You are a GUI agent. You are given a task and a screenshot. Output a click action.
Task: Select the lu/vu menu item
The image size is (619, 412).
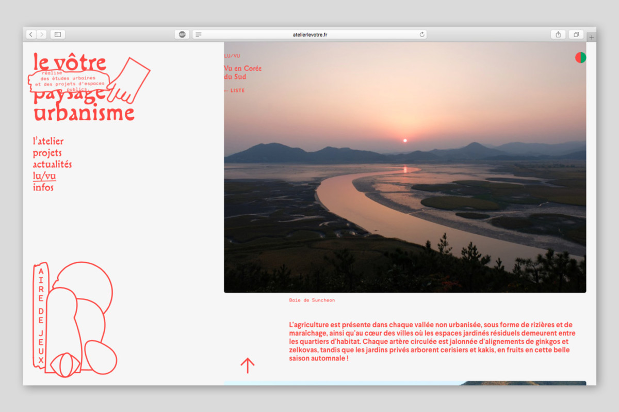pos(44,176)
